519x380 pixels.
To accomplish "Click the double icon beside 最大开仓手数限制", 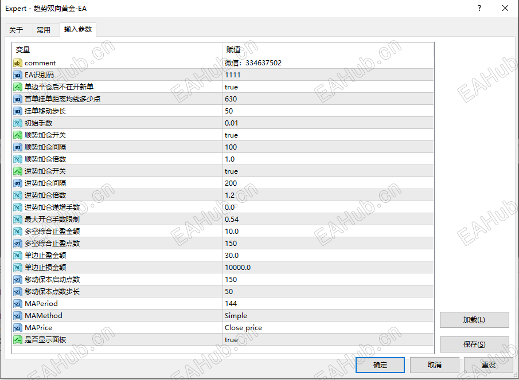I will (x=18, y=220).
